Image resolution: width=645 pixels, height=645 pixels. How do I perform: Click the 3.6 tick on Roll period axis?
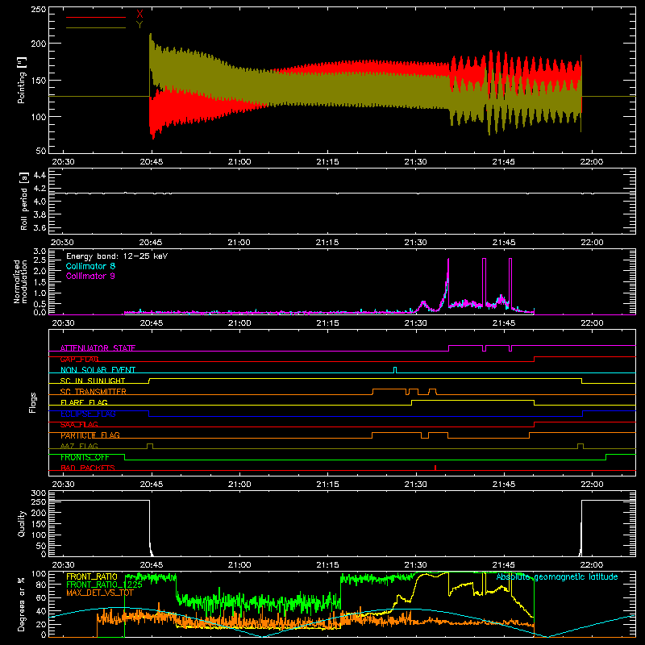point(40,227)
